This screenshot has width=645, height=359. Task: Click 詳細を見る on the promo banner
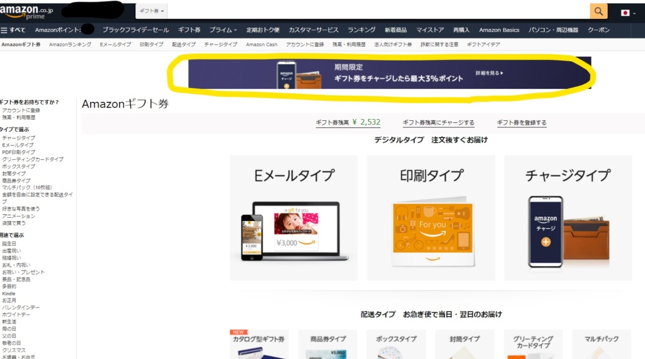[x=489, y=73]
